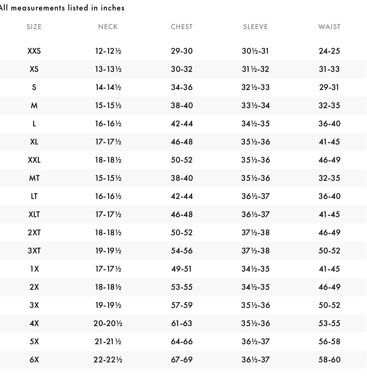Screen dimensions: 367x380
Task: Click sleeve value 30½-31 for XXS
Action: (x=255, y=51)
